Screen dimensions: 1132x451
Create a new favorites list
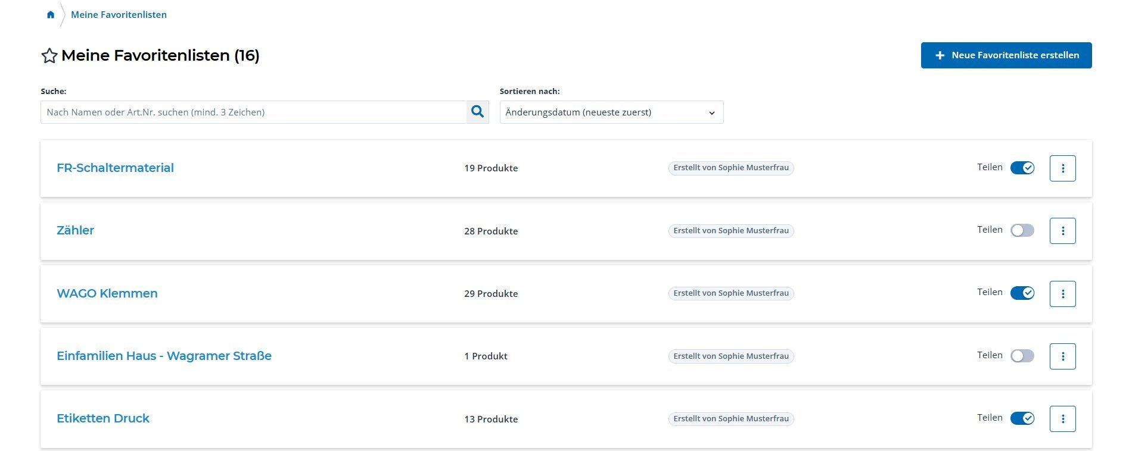click(x=1006, y=55)
